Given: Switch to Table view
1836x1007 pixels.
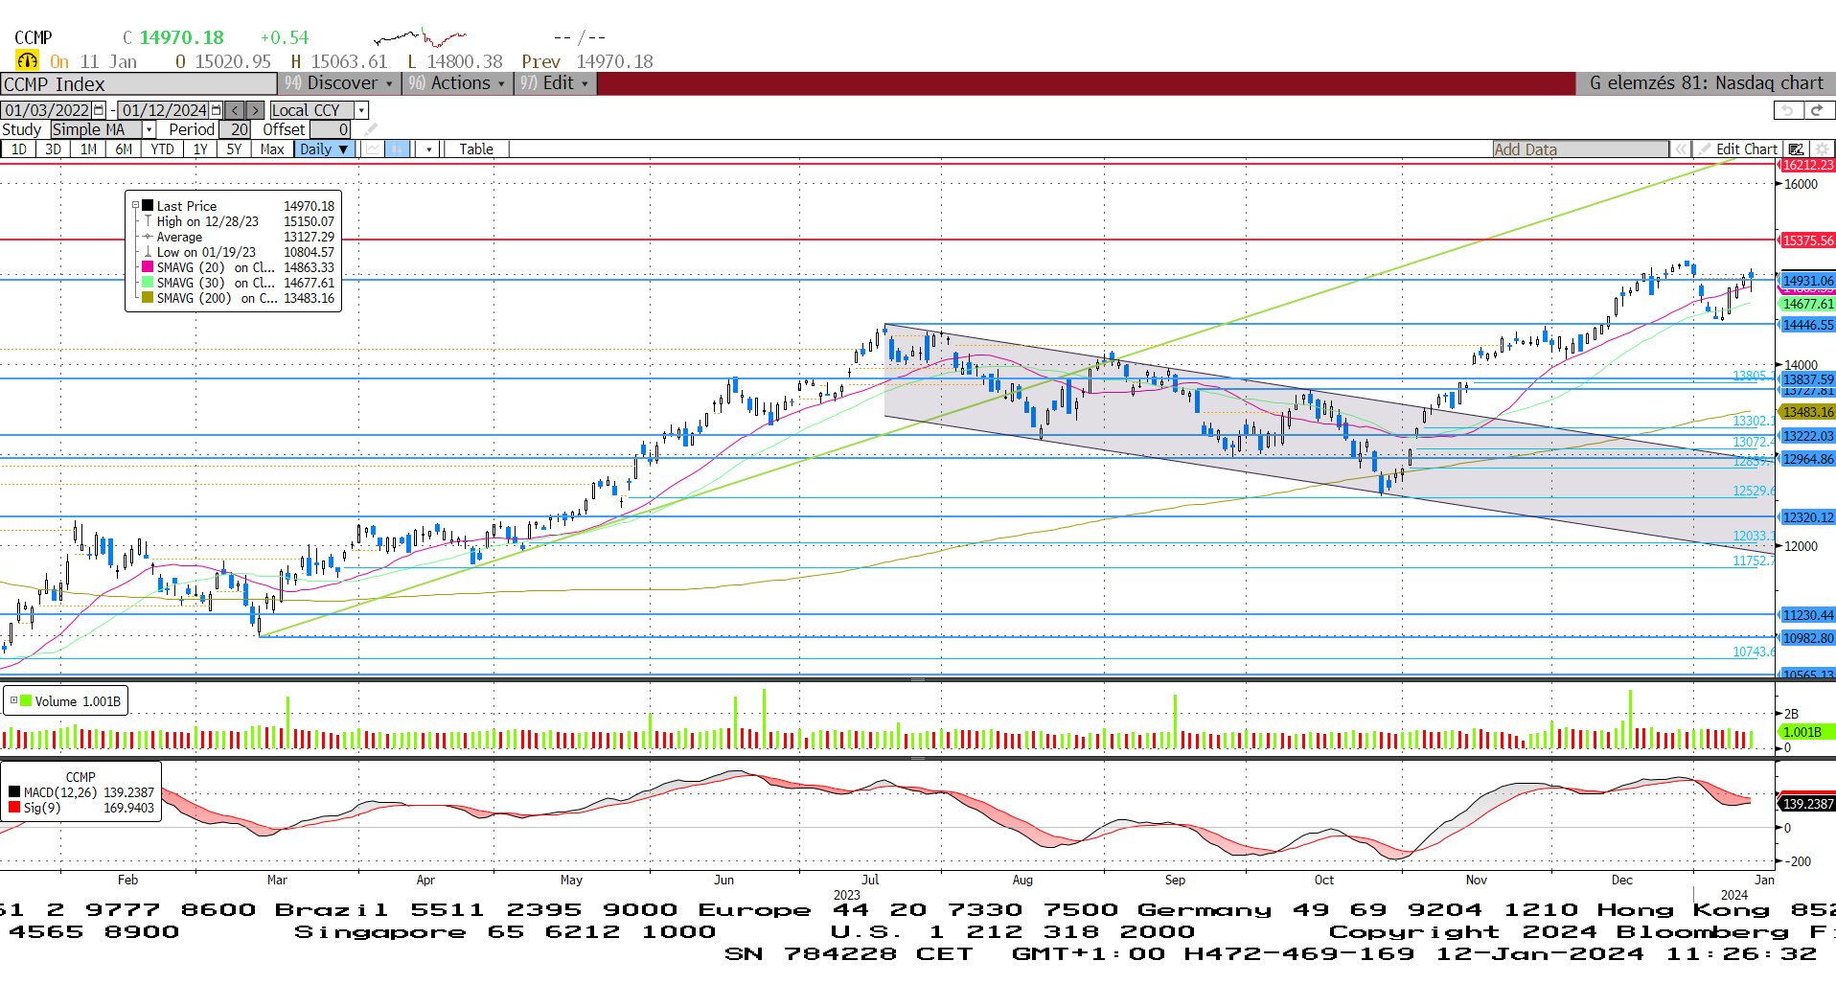Looking at the screenshot, I should click(x=476, y=149).
